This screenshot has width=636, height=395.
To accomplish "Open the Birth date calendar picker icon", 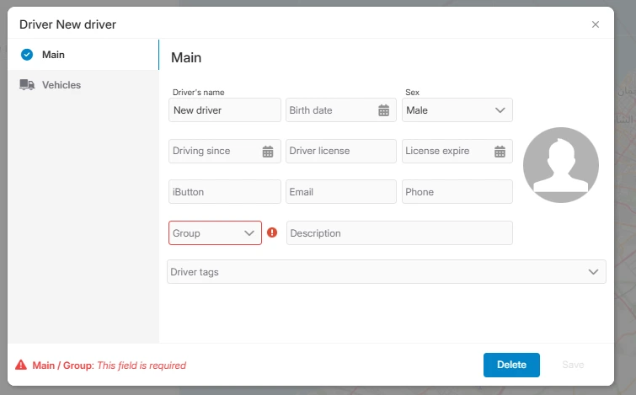I will (x=384, y=110).
